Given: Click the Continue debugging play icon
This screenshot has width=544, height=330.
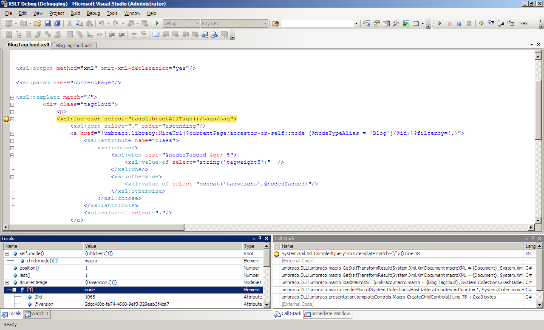Looking at the screenshot, I should [x=440, y=23].
